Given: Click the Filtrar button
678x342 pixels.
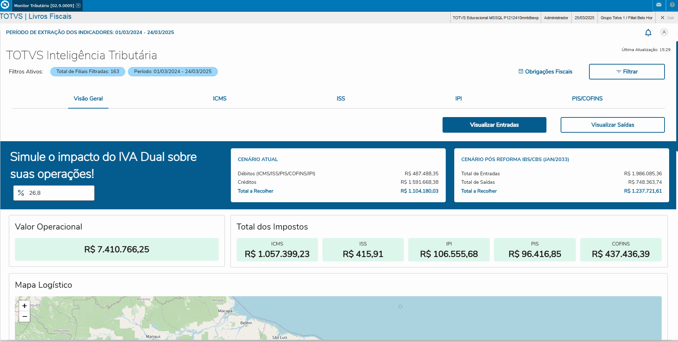Looking at the screenshot, I should (x=627, y=71).
